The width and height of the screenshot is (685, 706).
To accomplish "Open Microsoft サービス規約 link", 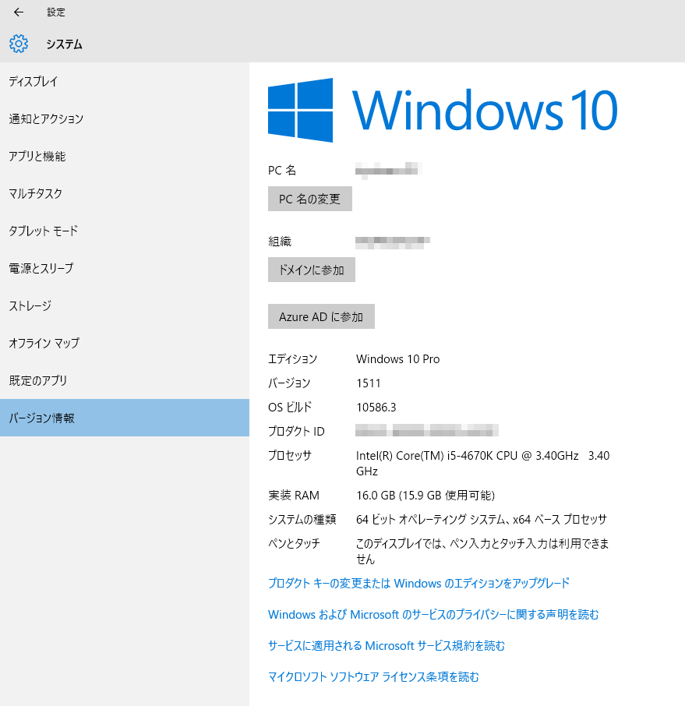I will pos(387,646).
